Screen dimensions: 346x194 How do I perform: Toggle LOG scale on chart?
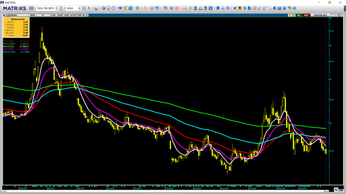pos(53,15)
